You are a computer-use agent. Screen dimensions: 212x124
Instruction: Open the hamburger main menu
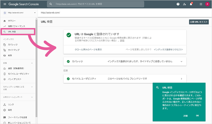click(5, 4)
